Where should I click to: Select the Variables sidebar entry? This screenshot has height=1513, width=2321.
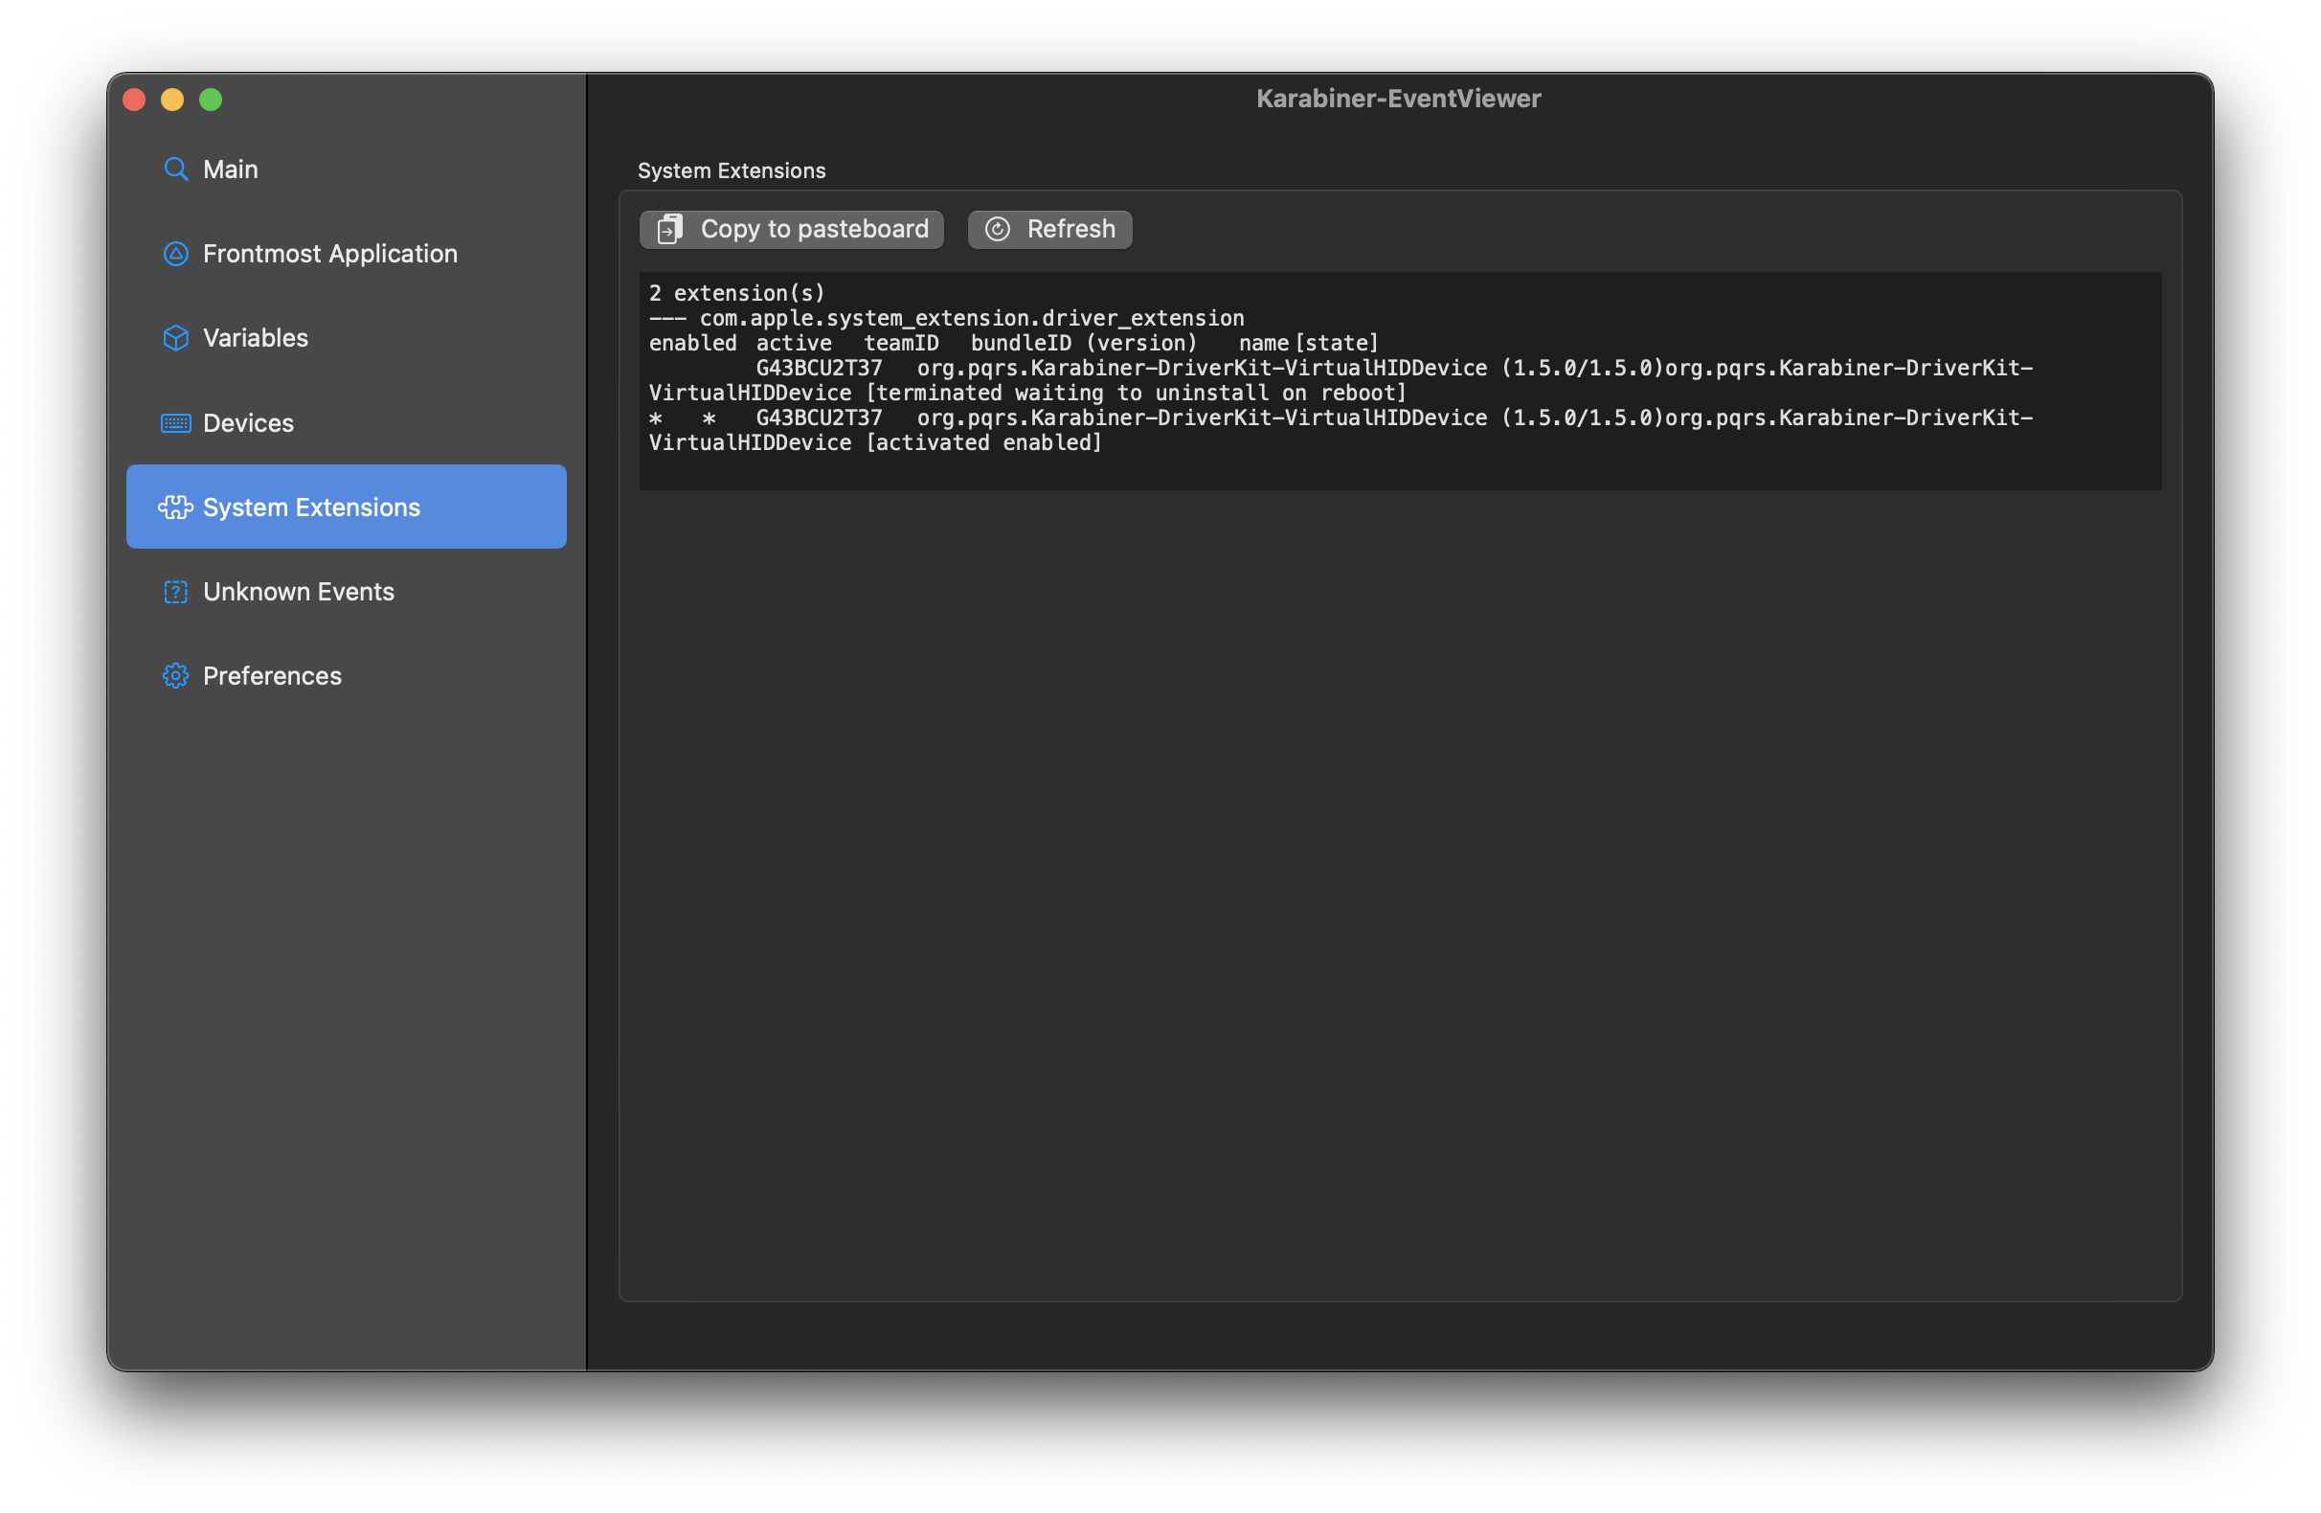[256, 337]
